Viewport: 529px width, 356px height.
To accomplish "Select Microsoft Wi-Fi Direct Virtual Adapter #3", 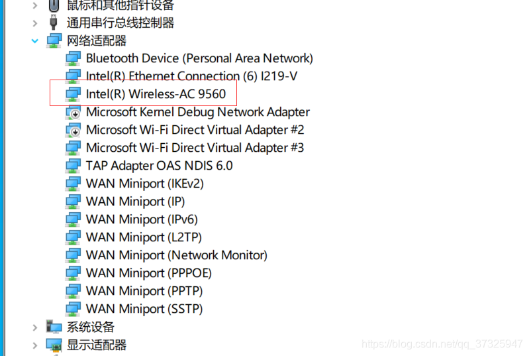I will click(x=195, y=148).
